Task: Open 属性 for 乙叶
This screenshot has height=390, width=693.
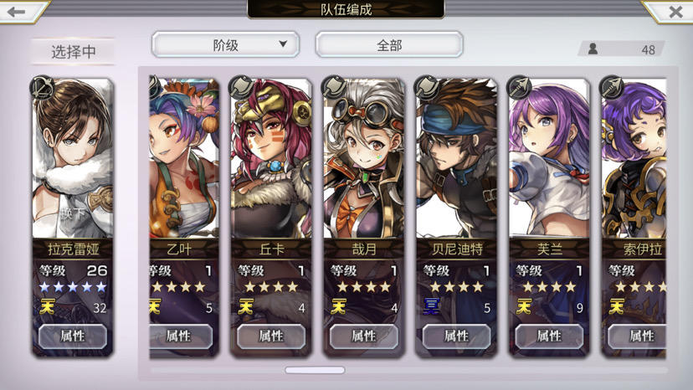Action: (x=180, y=336)
